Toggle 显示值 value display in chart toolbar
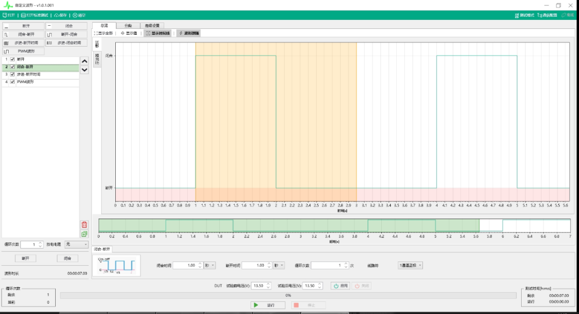This screenshot has width=579, height=314. pyautogui.click(x=129, y=33)
